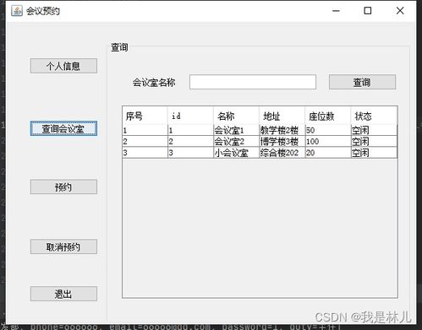Open the 预约 reservation button
The height and width of the screenshot is (330, 422).
[x=63, y=187]
